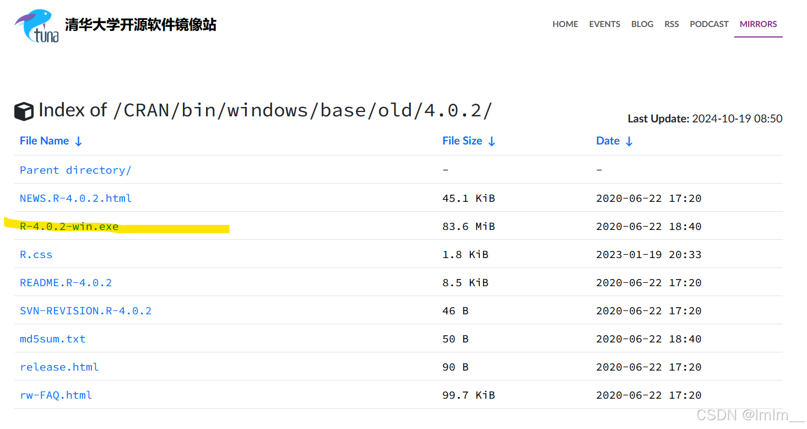Viewport: 807px width, 429px height.
Task: Click the 83.6 MiB size cell
Action: tap(468, 226)
